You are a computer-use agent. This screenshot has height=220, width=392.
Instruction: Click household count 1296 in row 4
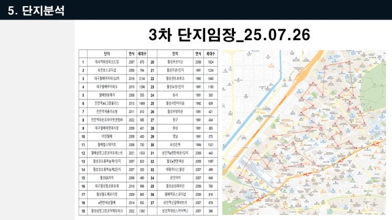142,87
